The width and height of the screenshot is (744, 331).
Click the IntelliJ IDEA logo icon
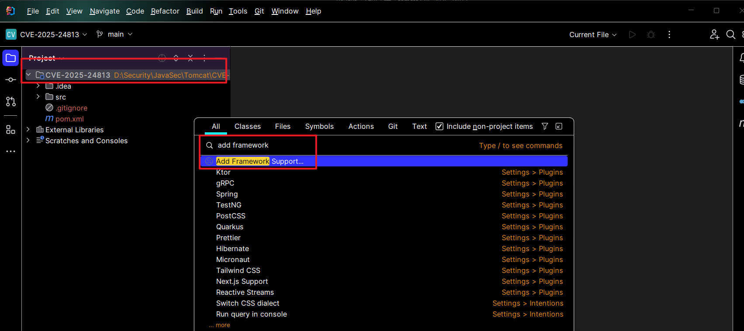pyautogui.click(x=10, y=11)
